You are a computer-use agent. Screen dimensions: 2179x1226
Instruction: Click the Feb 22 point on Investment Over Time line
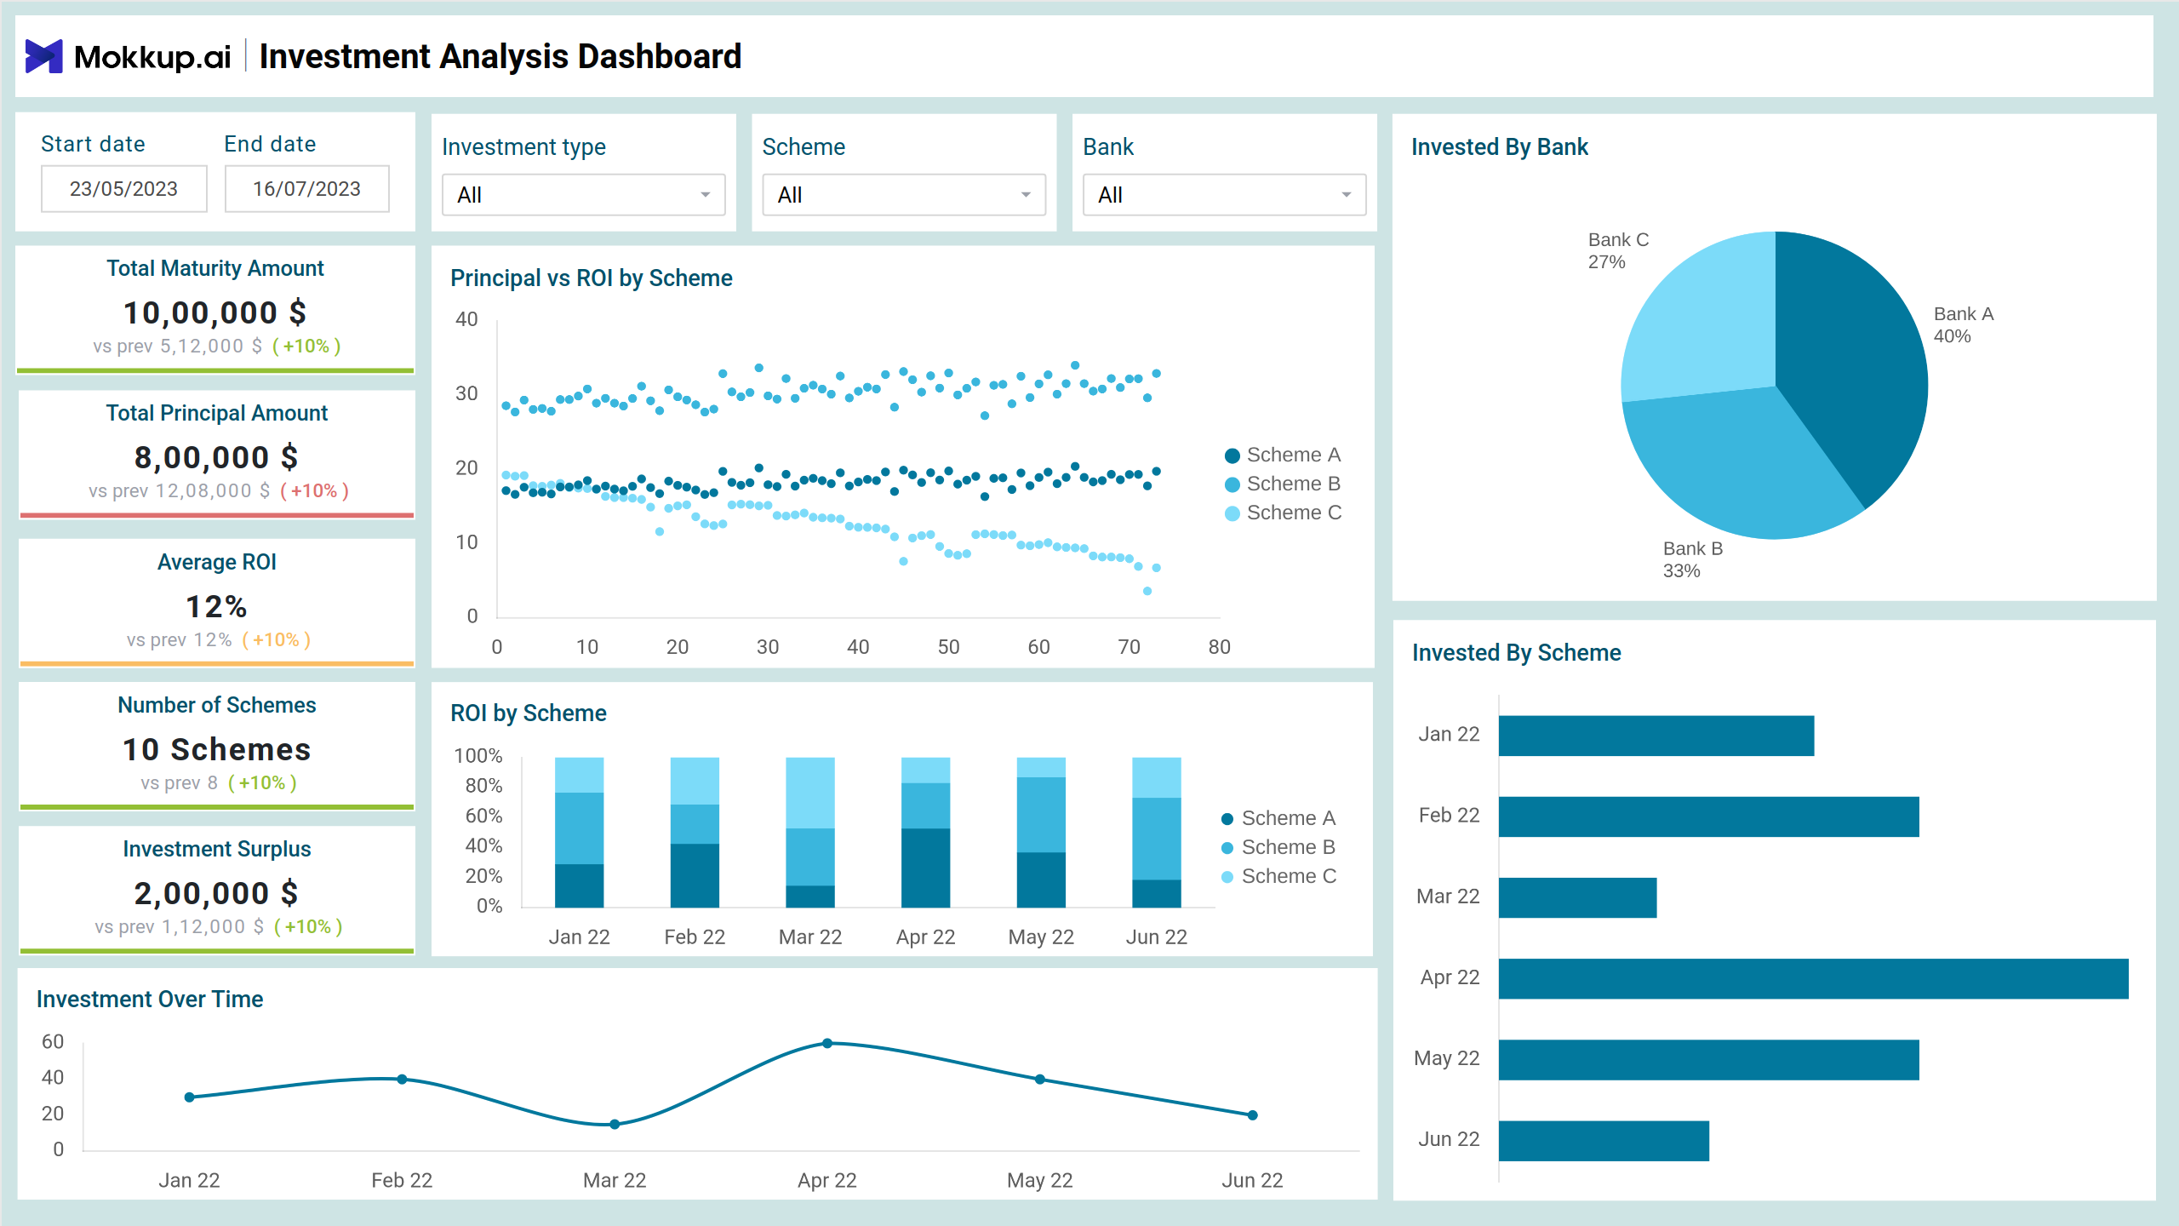[403, 1080]
